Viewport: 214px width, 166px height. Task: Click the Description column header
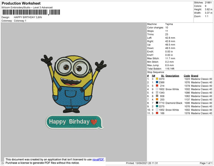pyautogui.click(x=172, y=76)
